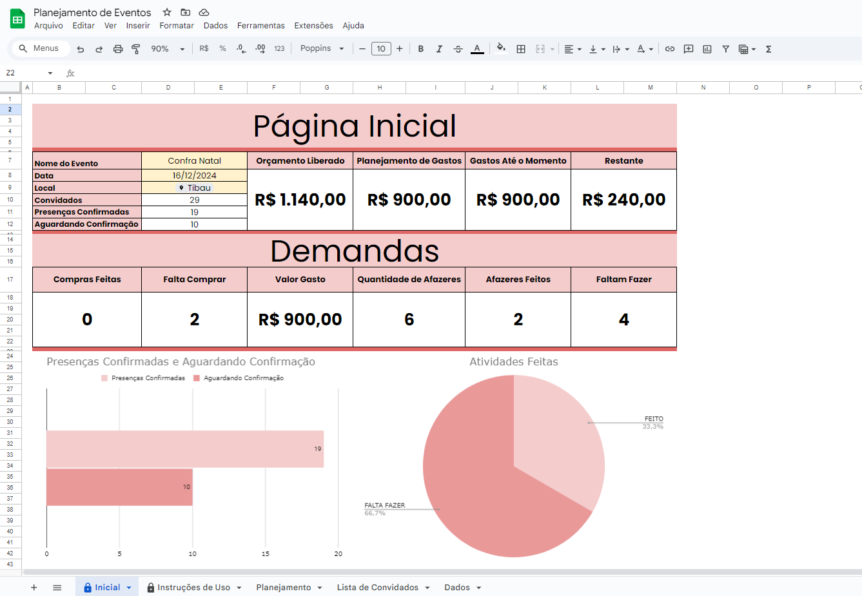Star the Planejamento de Eventos spreadsheet
The image size is (862, 596).
click(166, 12)
